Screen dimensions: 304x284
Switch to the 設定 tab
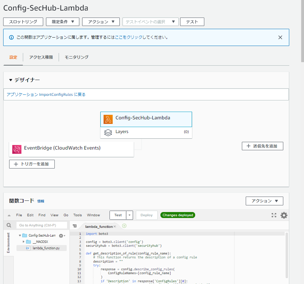click(x=13, y=57)
